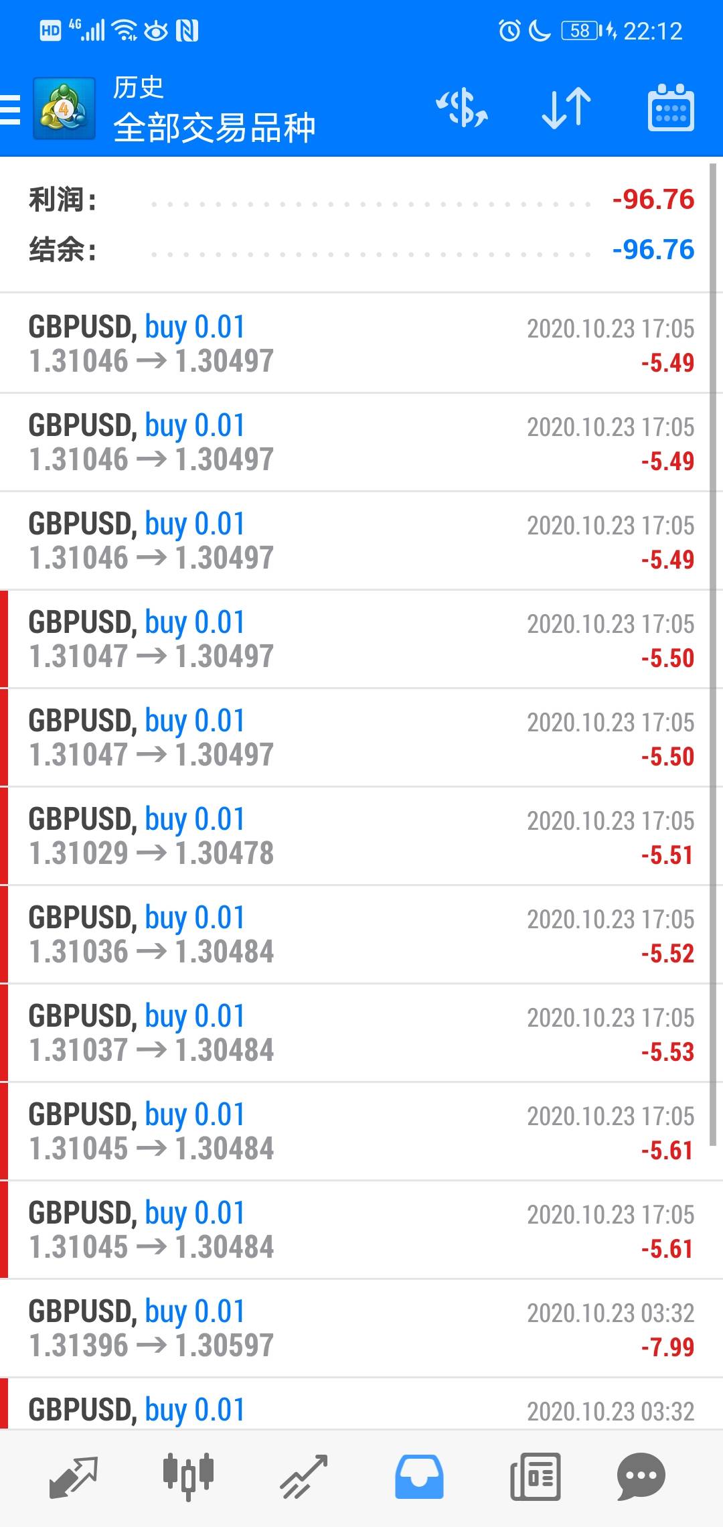Select the History inbox tab

(x=419, y=1477)
